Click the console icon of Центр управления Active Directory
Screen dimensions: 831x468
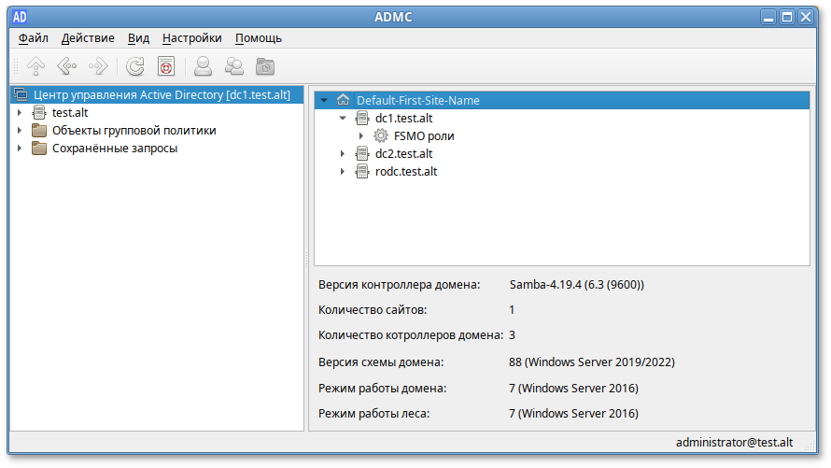21,94
